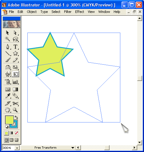Open the Select menu
Screen dimensions: 144x152
(x=56, y=12)
